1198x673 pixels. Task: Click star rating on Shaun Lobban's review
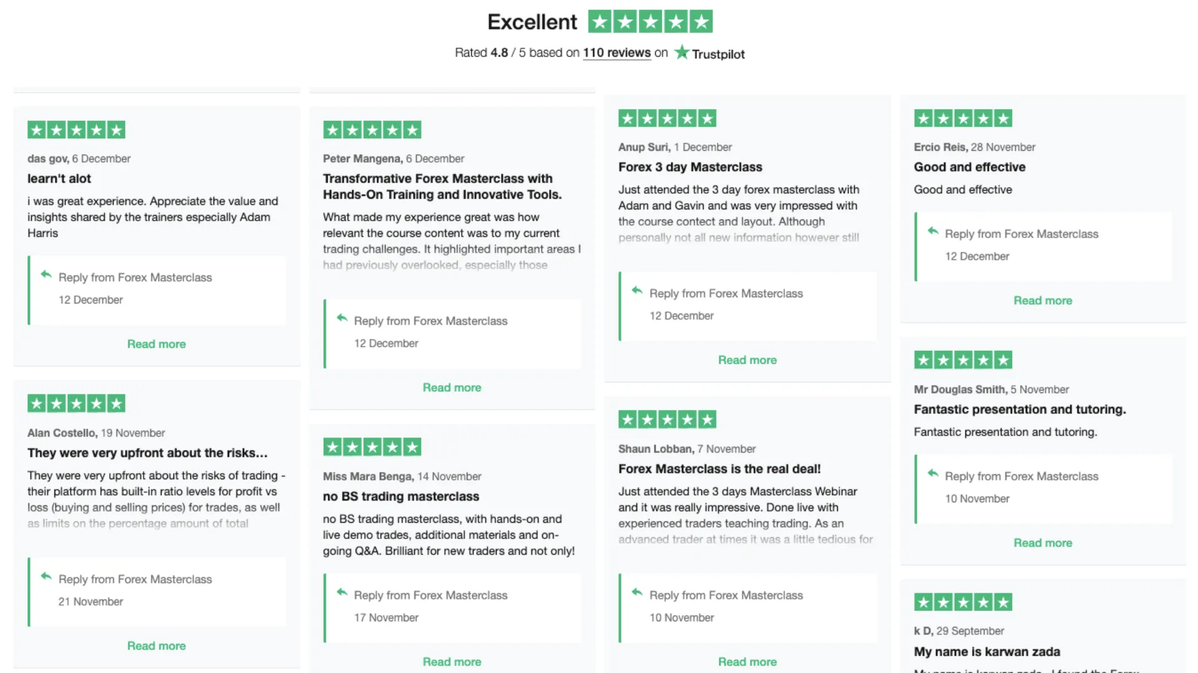coord(667,419)
